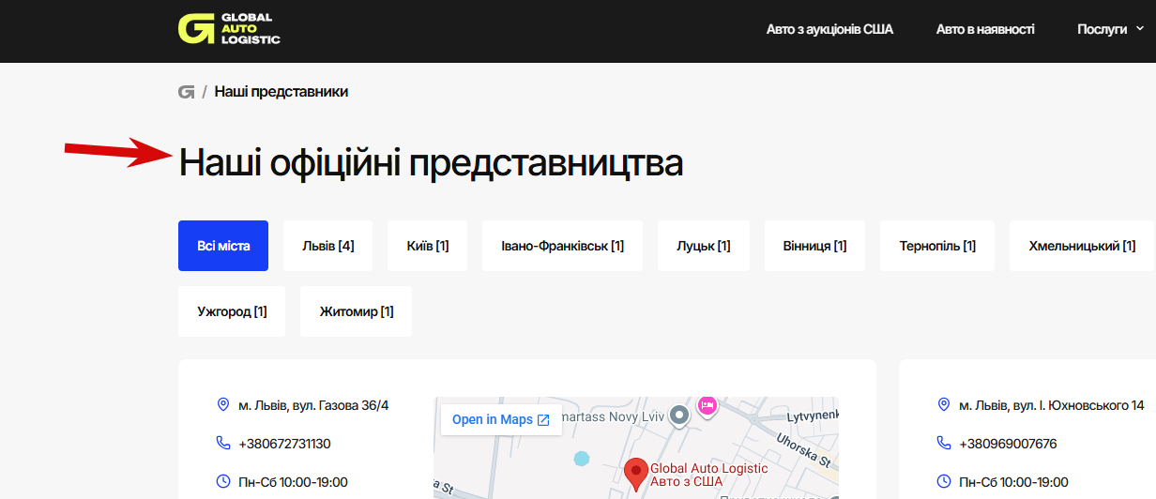Screen dimensions: 1156x499
Task: Click the location pin icon next to Газова 36/4
Action: (223, 405)
